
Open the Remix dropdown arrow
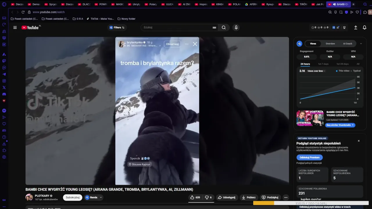[101, 197]
